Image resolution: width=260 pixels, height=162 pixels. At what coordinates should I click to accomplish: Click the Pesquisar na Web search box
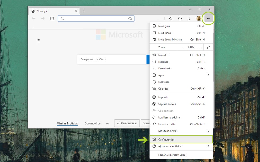(112, 59)
